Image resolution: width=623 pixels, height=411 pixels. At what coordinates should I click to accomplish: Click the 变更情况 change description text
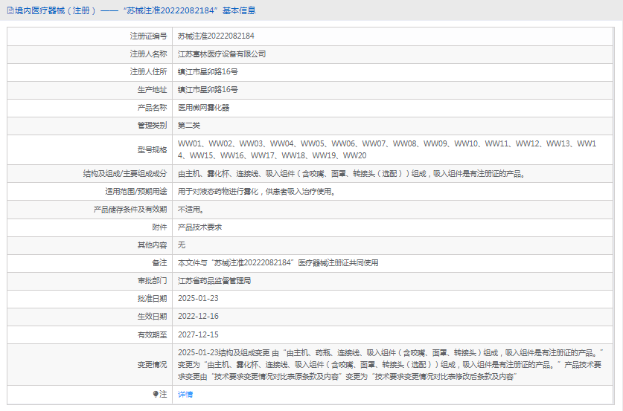(x=391, y=365)
